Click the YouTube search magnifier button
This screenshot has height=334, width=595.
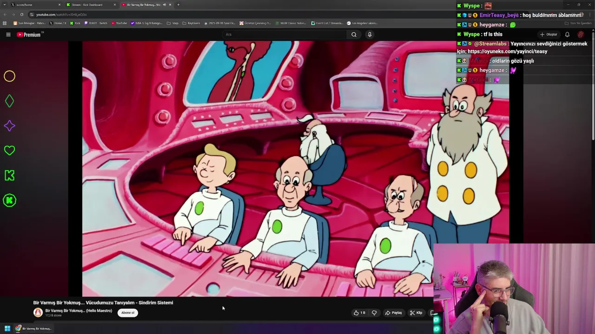[x=354, y=34]
